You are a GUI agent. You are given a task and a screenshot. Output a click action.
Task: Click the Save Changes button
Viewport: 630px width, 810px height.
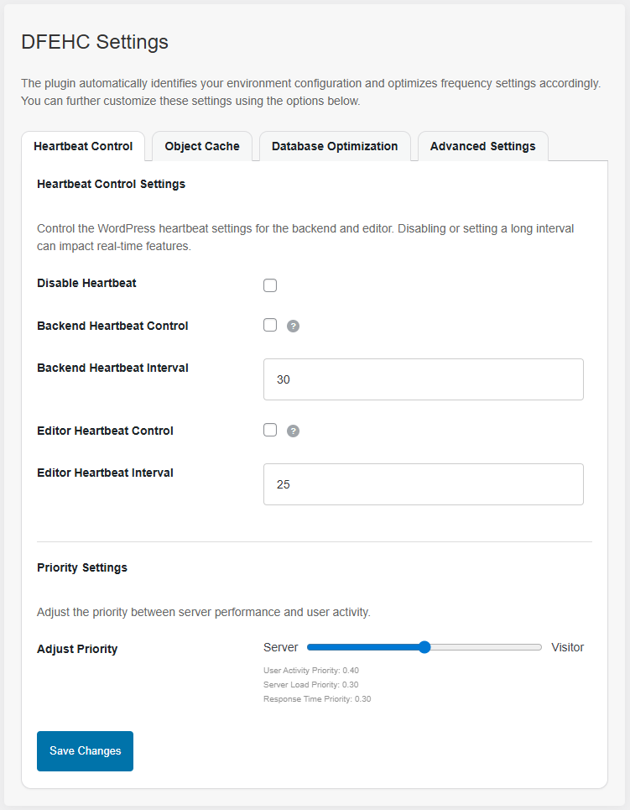[85, 751]
